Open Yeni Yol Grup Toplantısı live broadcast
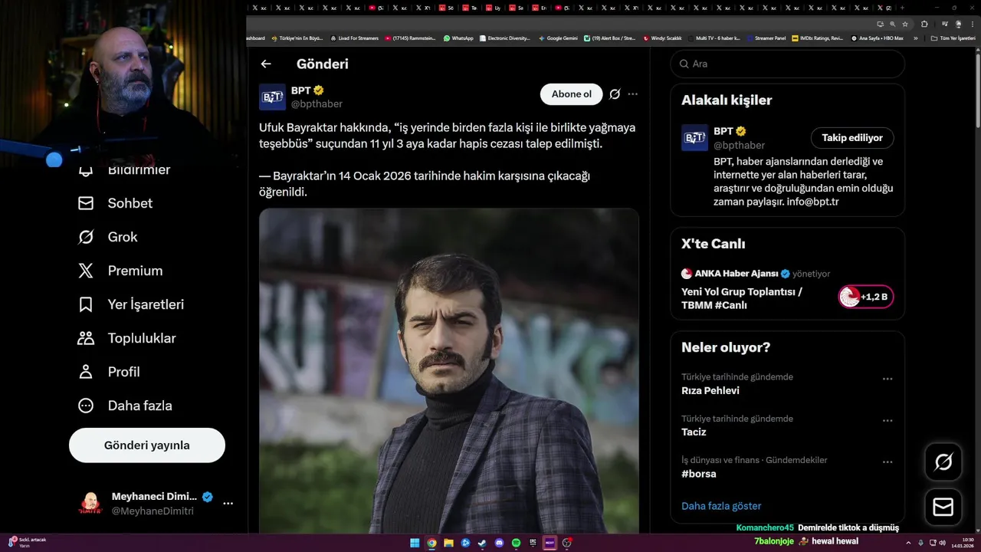Image resolution: width=981 pixels, height=552 pixels. click(x=742, y=298)
